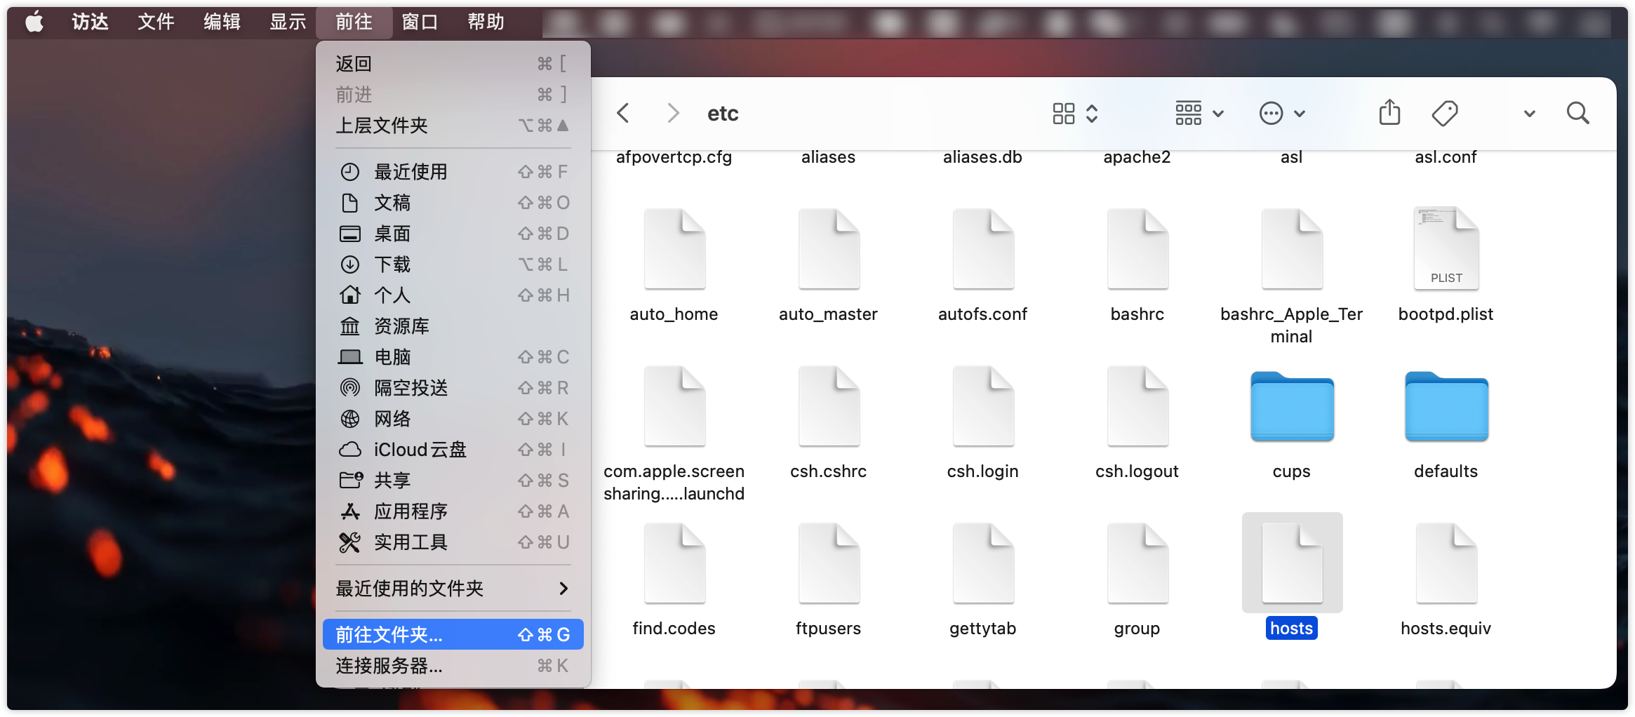This screenshot has width=1635, height=717.
Task: Expand the toolbar overflow chevron
Action: click(1529, 114)
